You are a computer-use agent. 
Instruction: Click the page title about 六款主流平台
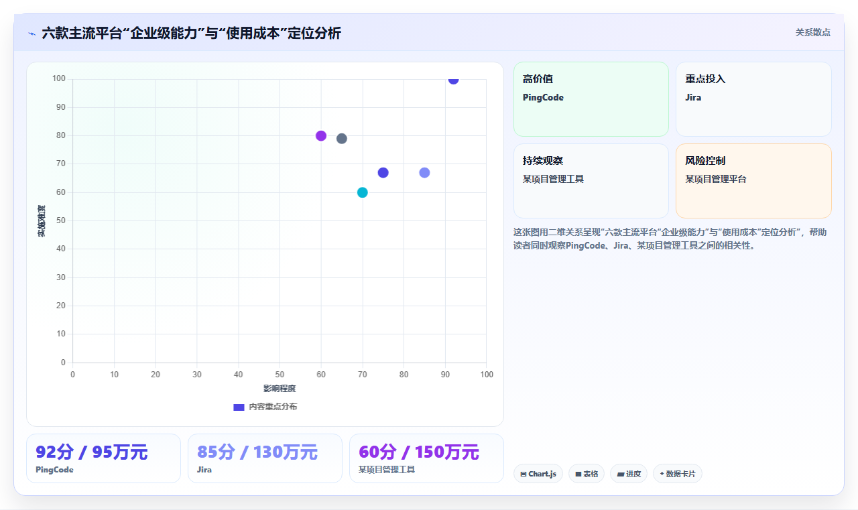pos(191,33)
